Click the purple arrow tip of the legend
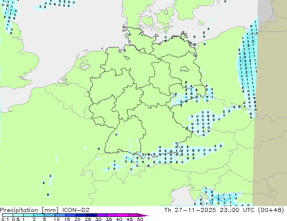The height and width of the screenshot is (221, 287). (x=143, y=215)
